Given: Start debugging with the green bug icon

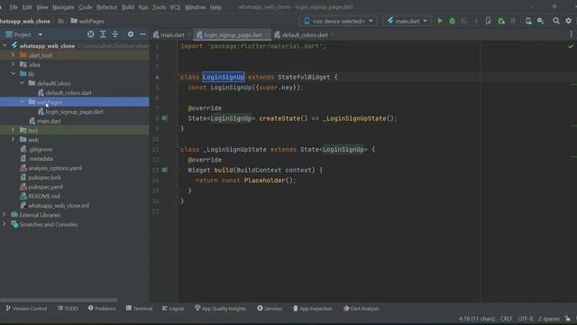Looking at the screenshot, I should click(452, 22).
